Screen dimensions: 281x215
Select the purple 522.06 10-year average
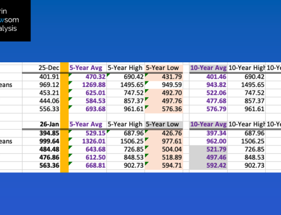click(x=209, y=93)
